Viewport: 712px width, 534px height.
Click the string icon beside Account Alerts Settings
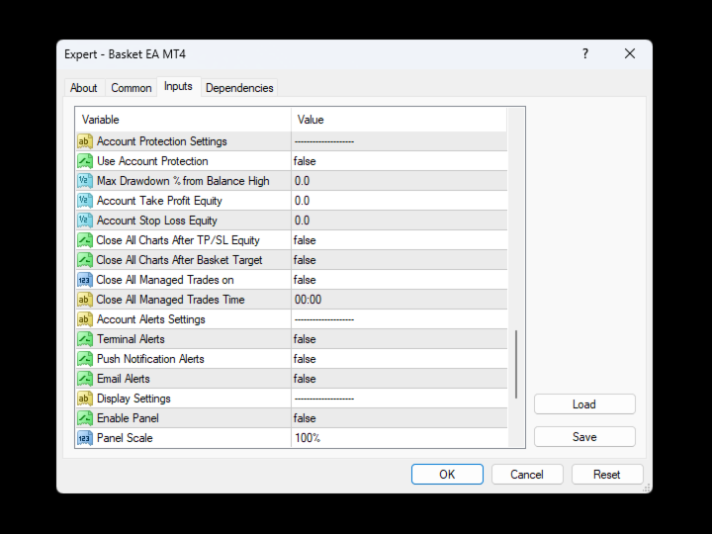(x=84, y=319)
